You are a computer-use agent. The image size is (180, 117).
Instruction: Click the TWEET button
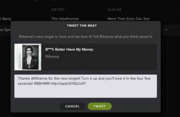100,106
